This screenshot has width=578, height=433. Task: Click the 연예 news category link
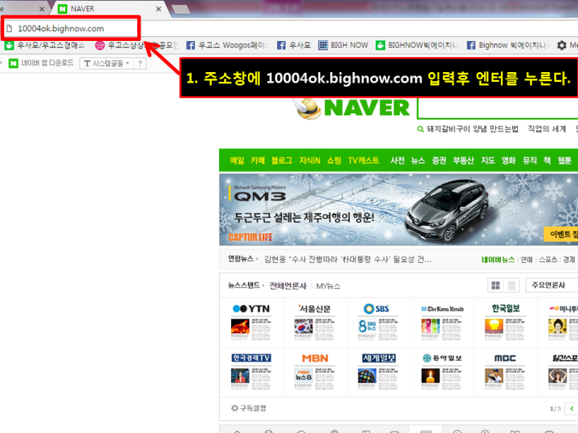(527, 260)
